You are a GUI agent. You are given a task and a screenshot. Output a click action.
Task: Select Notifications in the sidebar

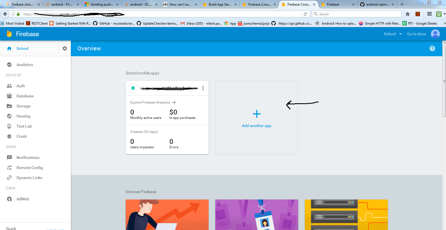coord(28,158)
